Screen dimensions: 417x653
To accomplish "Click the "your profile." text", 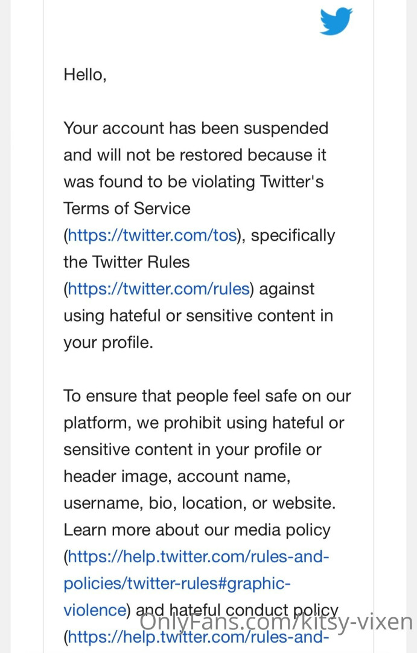I will 108,342.
